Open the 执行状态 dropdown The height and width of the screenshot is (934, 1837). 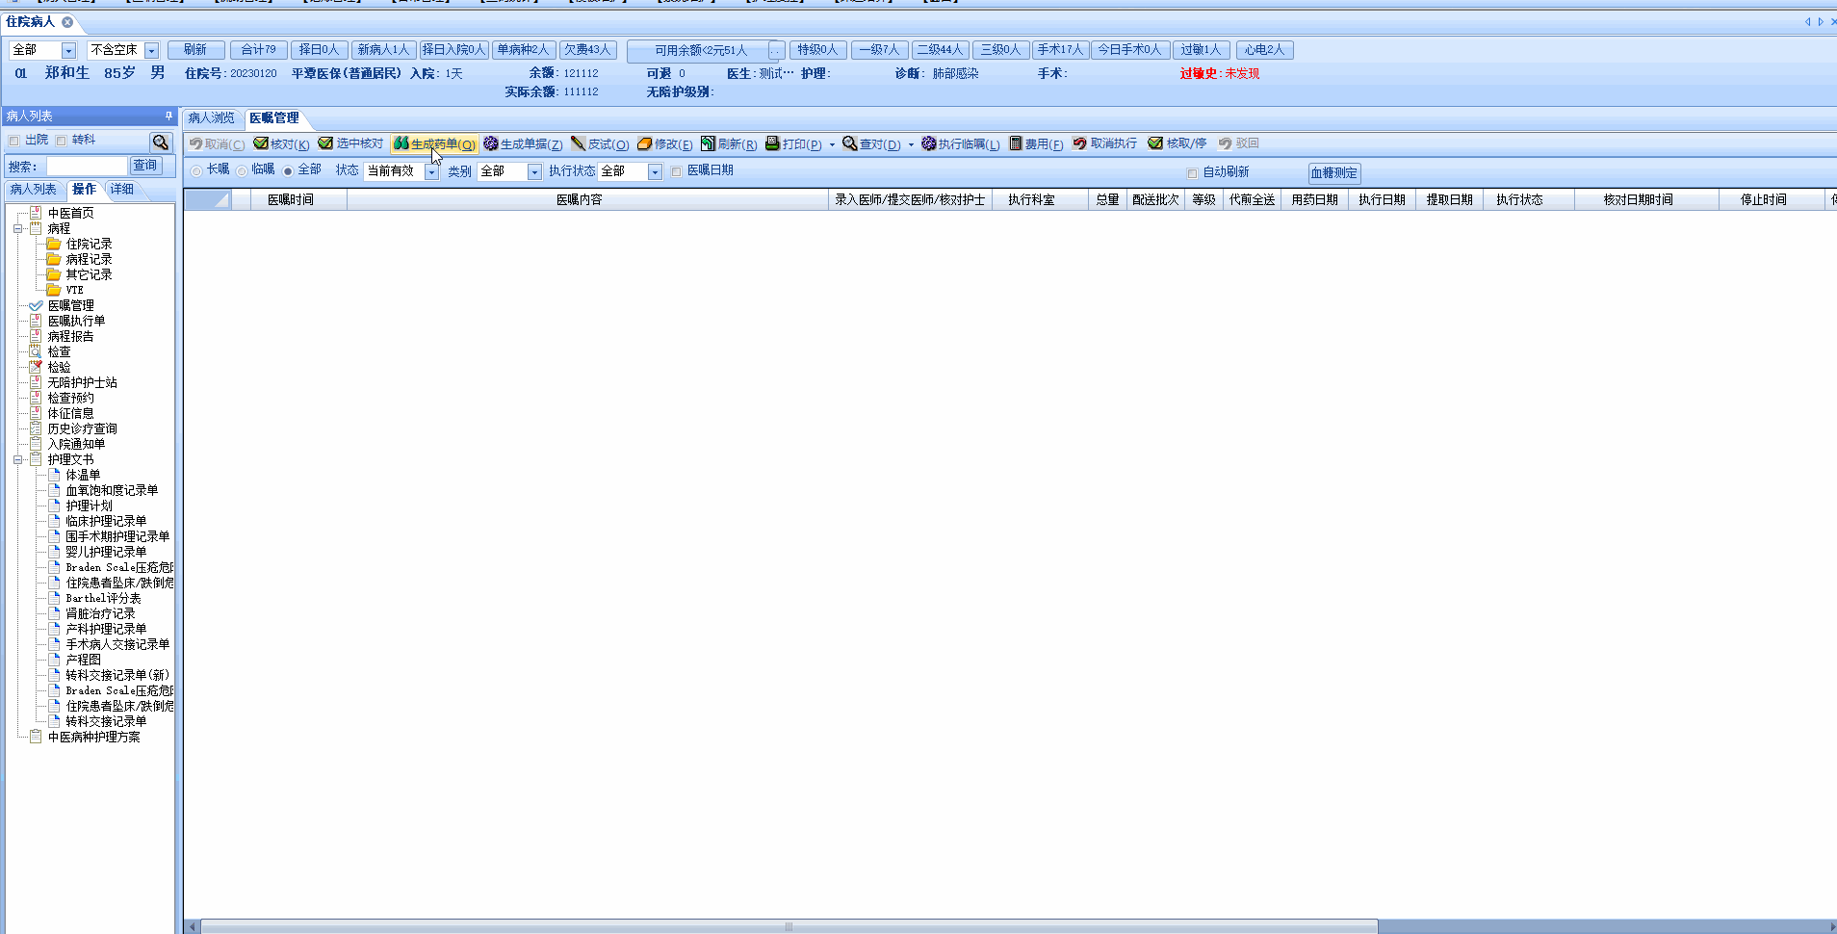coord(655,171)
